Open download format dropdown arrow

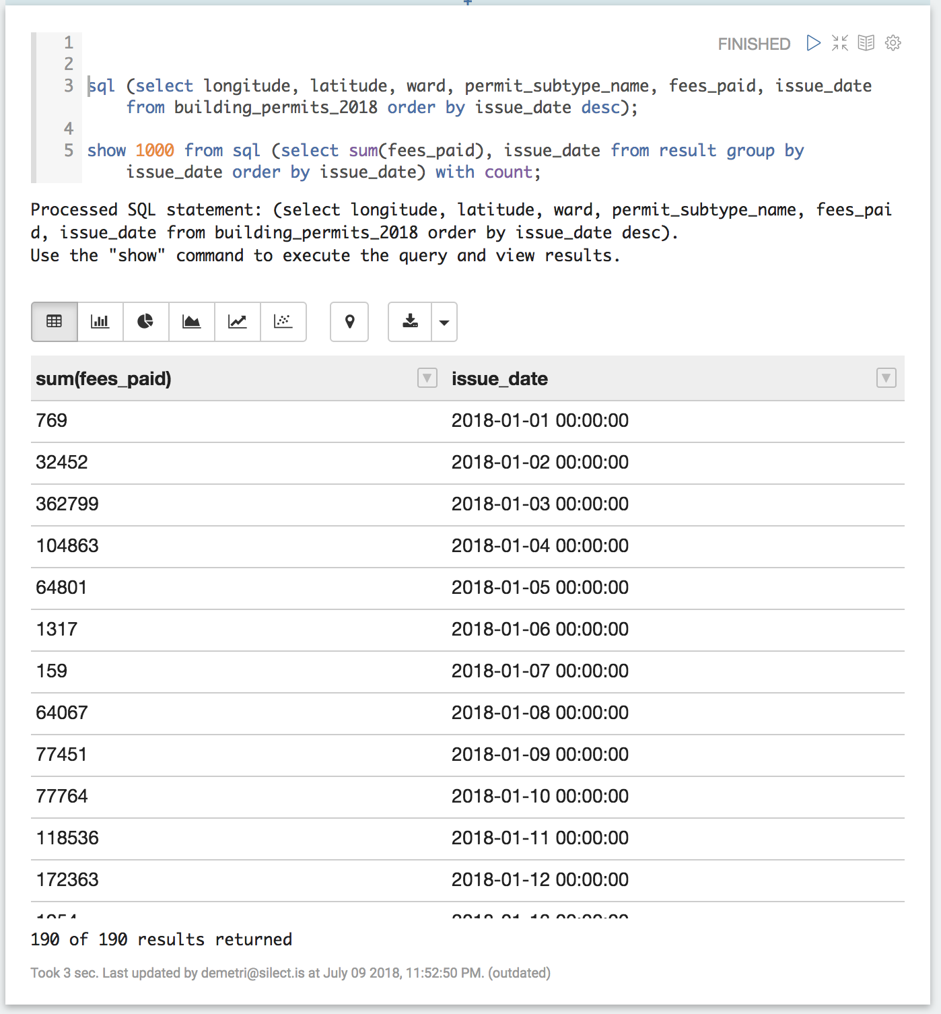pyautogui.click(x=444, y=322)
